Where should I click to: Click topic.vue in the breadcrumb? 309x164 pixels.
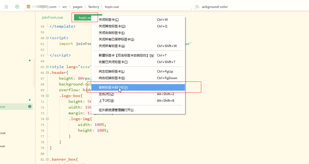pos(112,7)
